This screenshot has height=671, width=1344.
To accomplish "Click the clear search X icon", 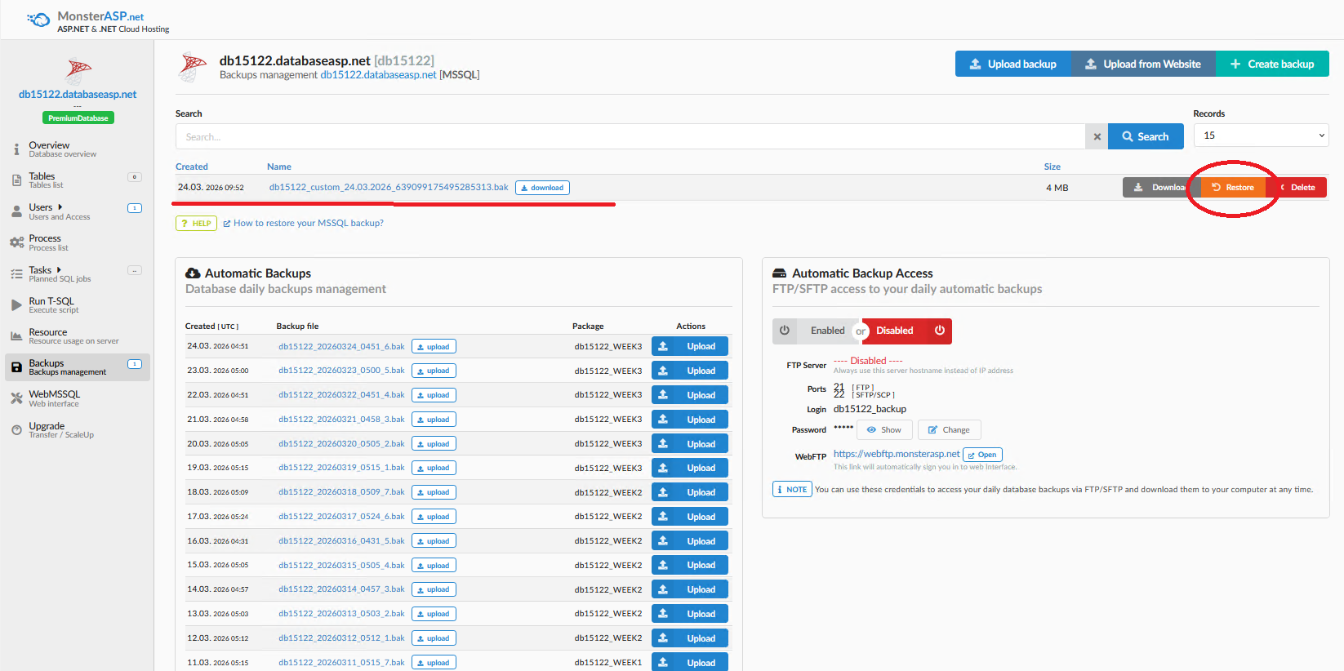I will 1097,137.
